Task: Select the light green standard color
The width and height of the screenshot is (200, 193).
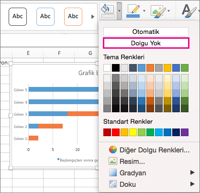Action: 142,132
